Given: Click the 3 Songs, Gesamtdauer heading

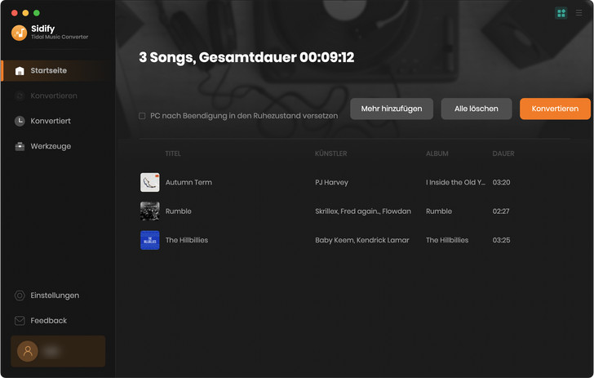Looking at the screenshot, I should coord(246,57).
